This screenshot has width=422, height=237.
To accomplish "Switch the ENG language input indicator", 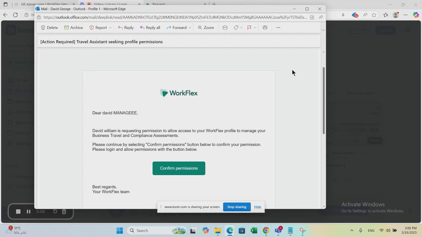I will click(x=371, y=230).
